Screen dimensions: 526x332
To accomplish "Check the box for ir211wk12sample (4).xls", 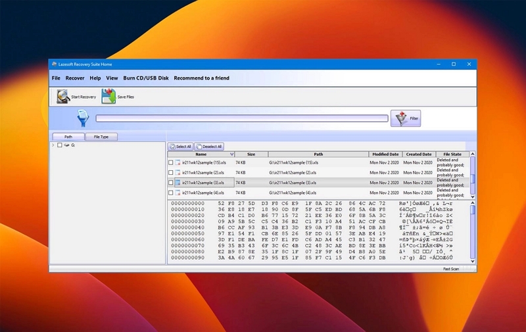I will tap(171, 193).
